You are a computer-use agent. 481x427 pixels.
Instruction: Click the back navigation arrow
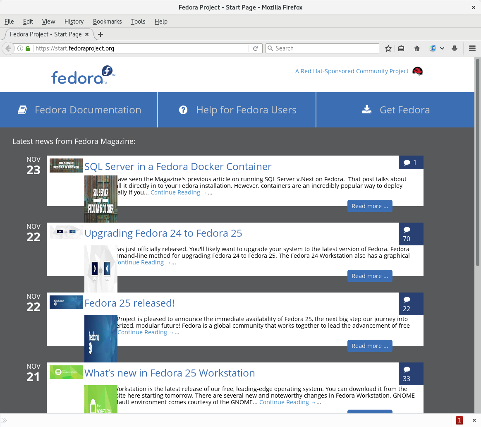coord(8,48)
